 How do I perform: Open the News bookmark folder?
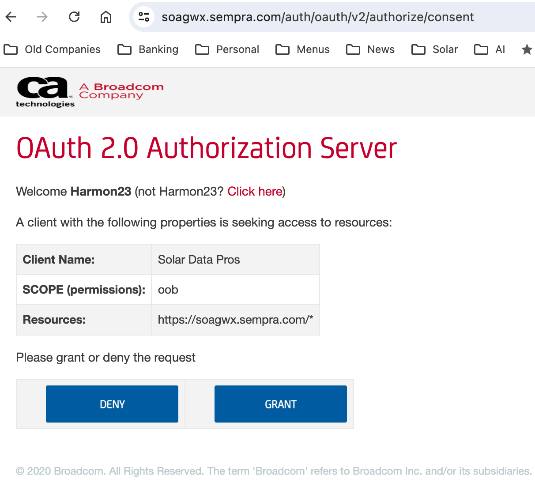pos(370,49)
